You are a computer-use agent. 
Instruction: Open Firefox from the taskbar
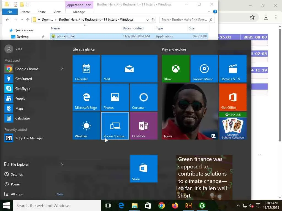(175, 206)
